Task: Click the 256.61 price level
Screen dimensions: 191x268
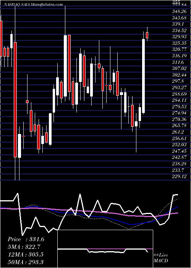Action: [179, 138]
